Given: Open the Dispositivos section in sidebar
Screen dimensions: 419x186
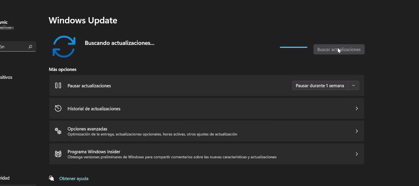Looking at the screenshot, I should [6, 77].
